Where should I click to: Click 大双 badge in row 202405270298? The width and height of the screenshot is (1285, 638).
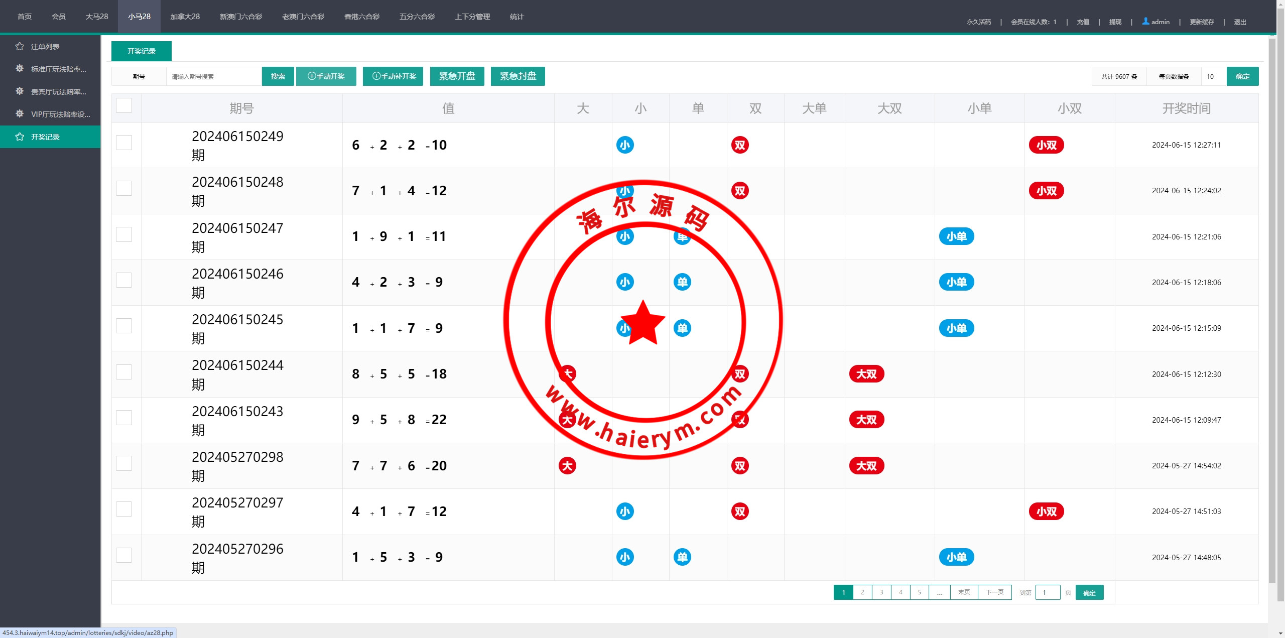866,466
